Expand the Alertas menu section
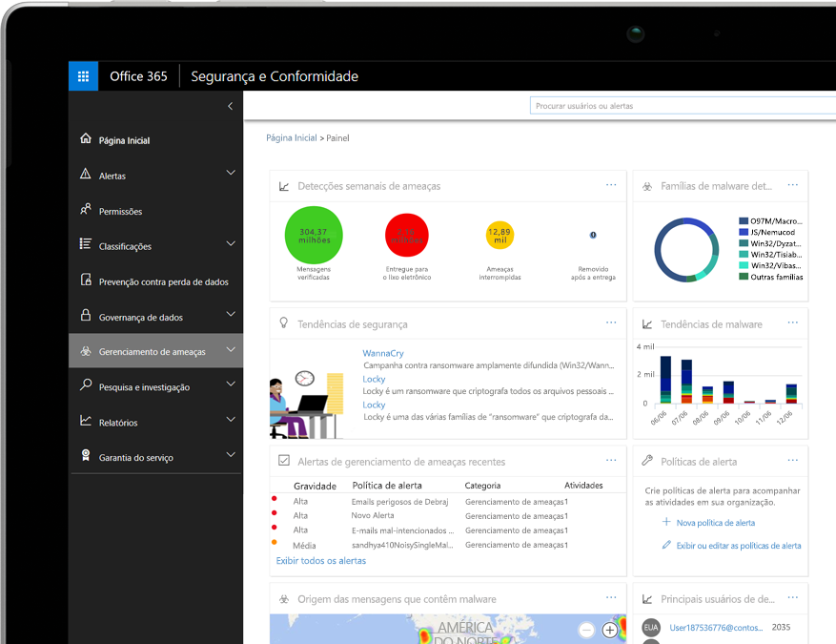The width and height of the screenshot is (836, 644). tap(231, 173)
